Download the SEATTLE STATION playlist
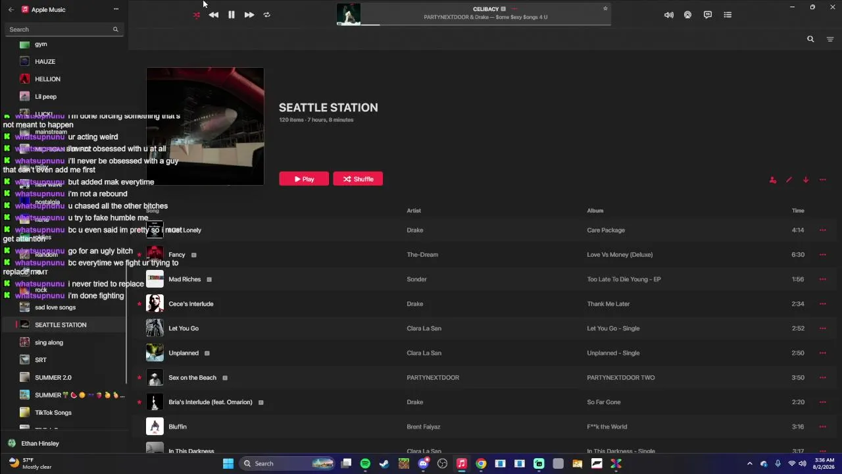 [x=805, y=180]
